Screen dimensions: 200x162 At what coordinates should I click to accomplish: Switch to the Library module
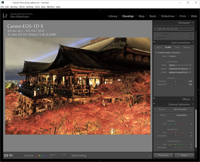tap(113, 16)
